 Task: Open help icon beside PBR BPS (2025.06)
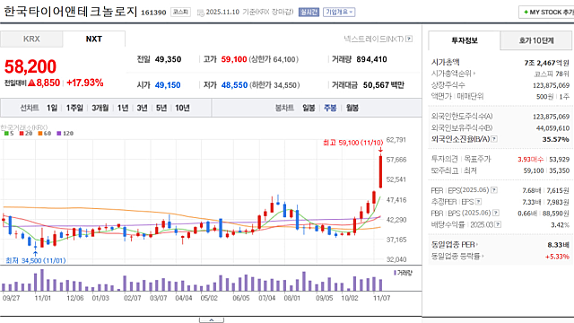[x=496, y=213]
